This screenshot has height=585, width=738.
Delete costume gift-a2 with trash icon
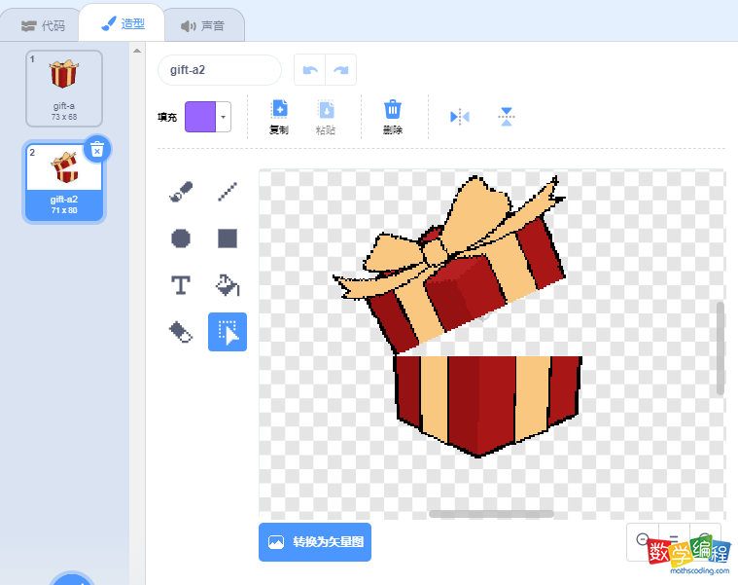tap(96, 149)
